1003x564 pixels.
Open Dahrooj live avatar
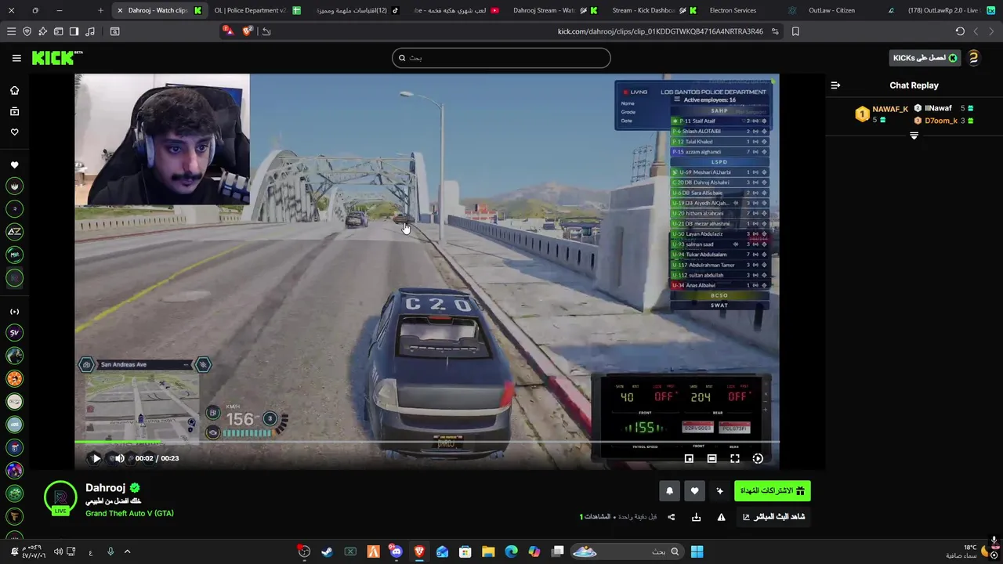(x=60, y=498)
